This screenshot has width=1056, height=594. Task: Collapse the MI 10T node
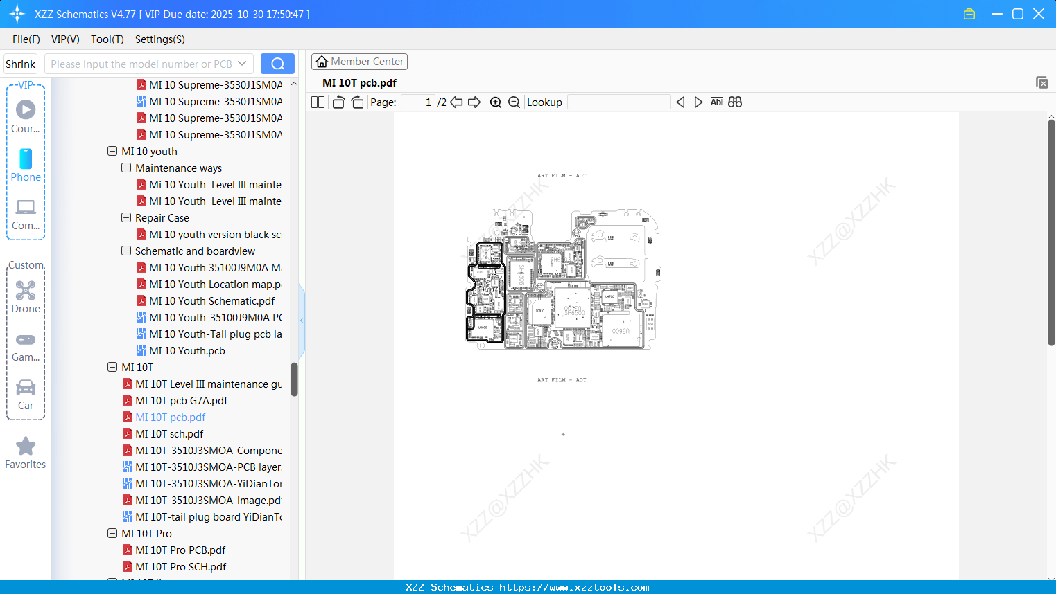click(x=112, y=367)
